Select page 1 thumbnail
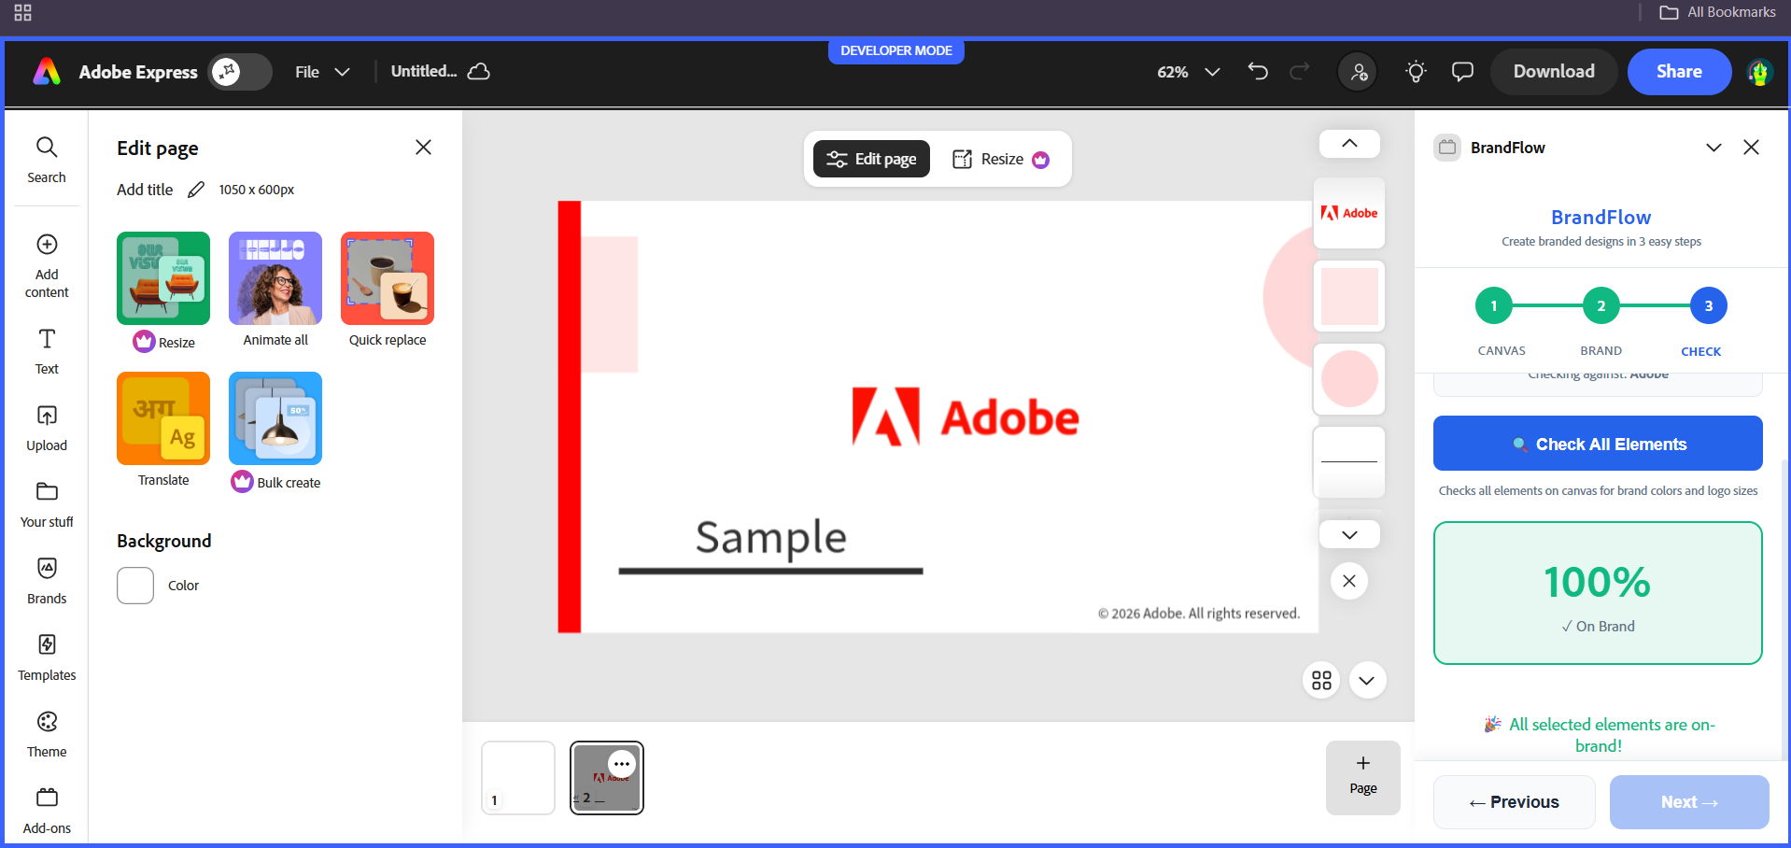 (x=518, y=778)
